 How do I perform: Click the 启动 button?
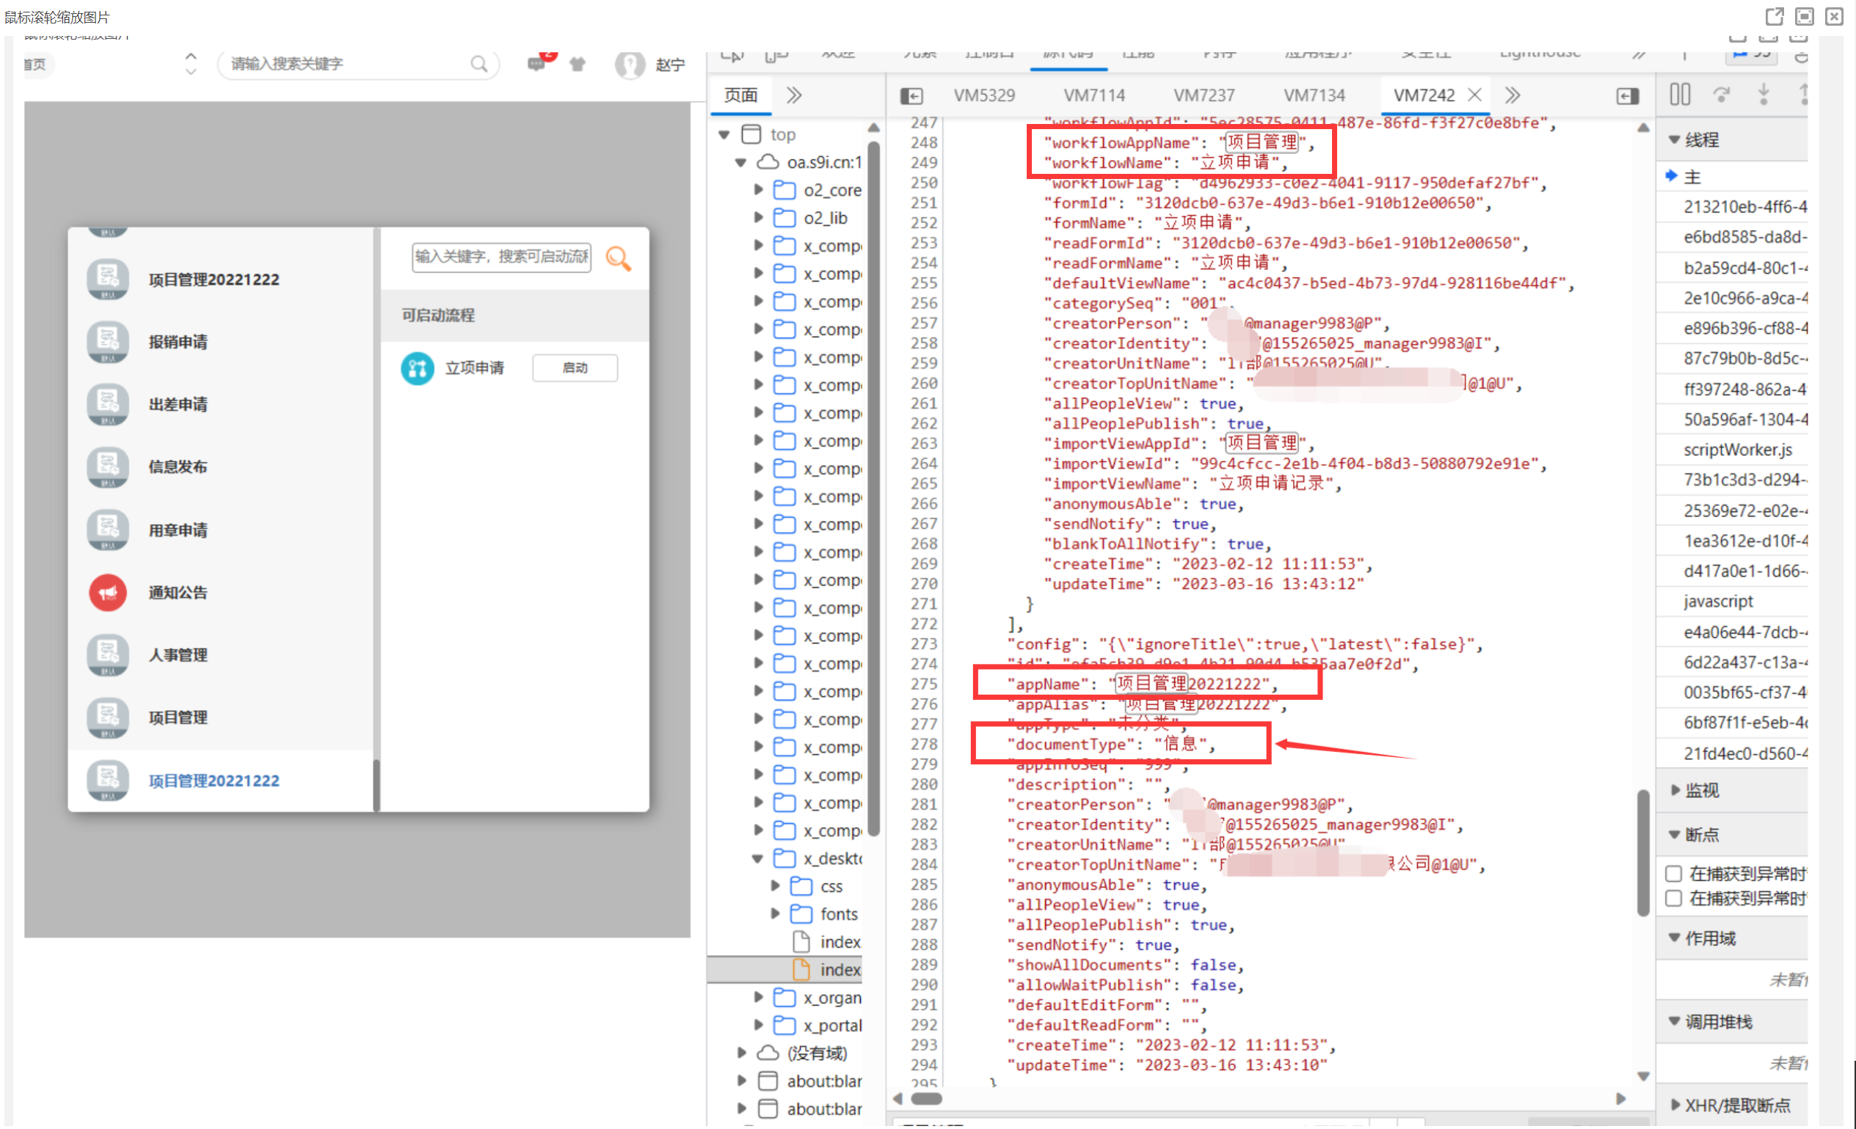tap(575, 368)
